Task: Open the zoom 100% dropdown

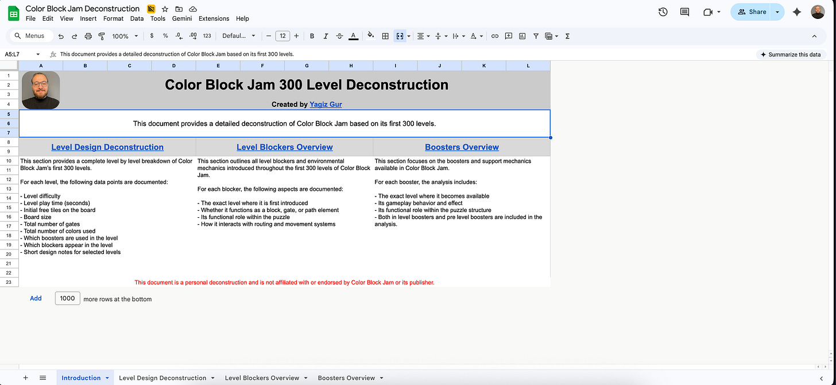Action: (125, 36)
